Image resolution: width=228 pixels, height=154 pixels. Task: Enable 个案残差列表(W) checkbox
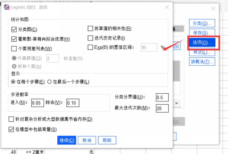[14, 49]
